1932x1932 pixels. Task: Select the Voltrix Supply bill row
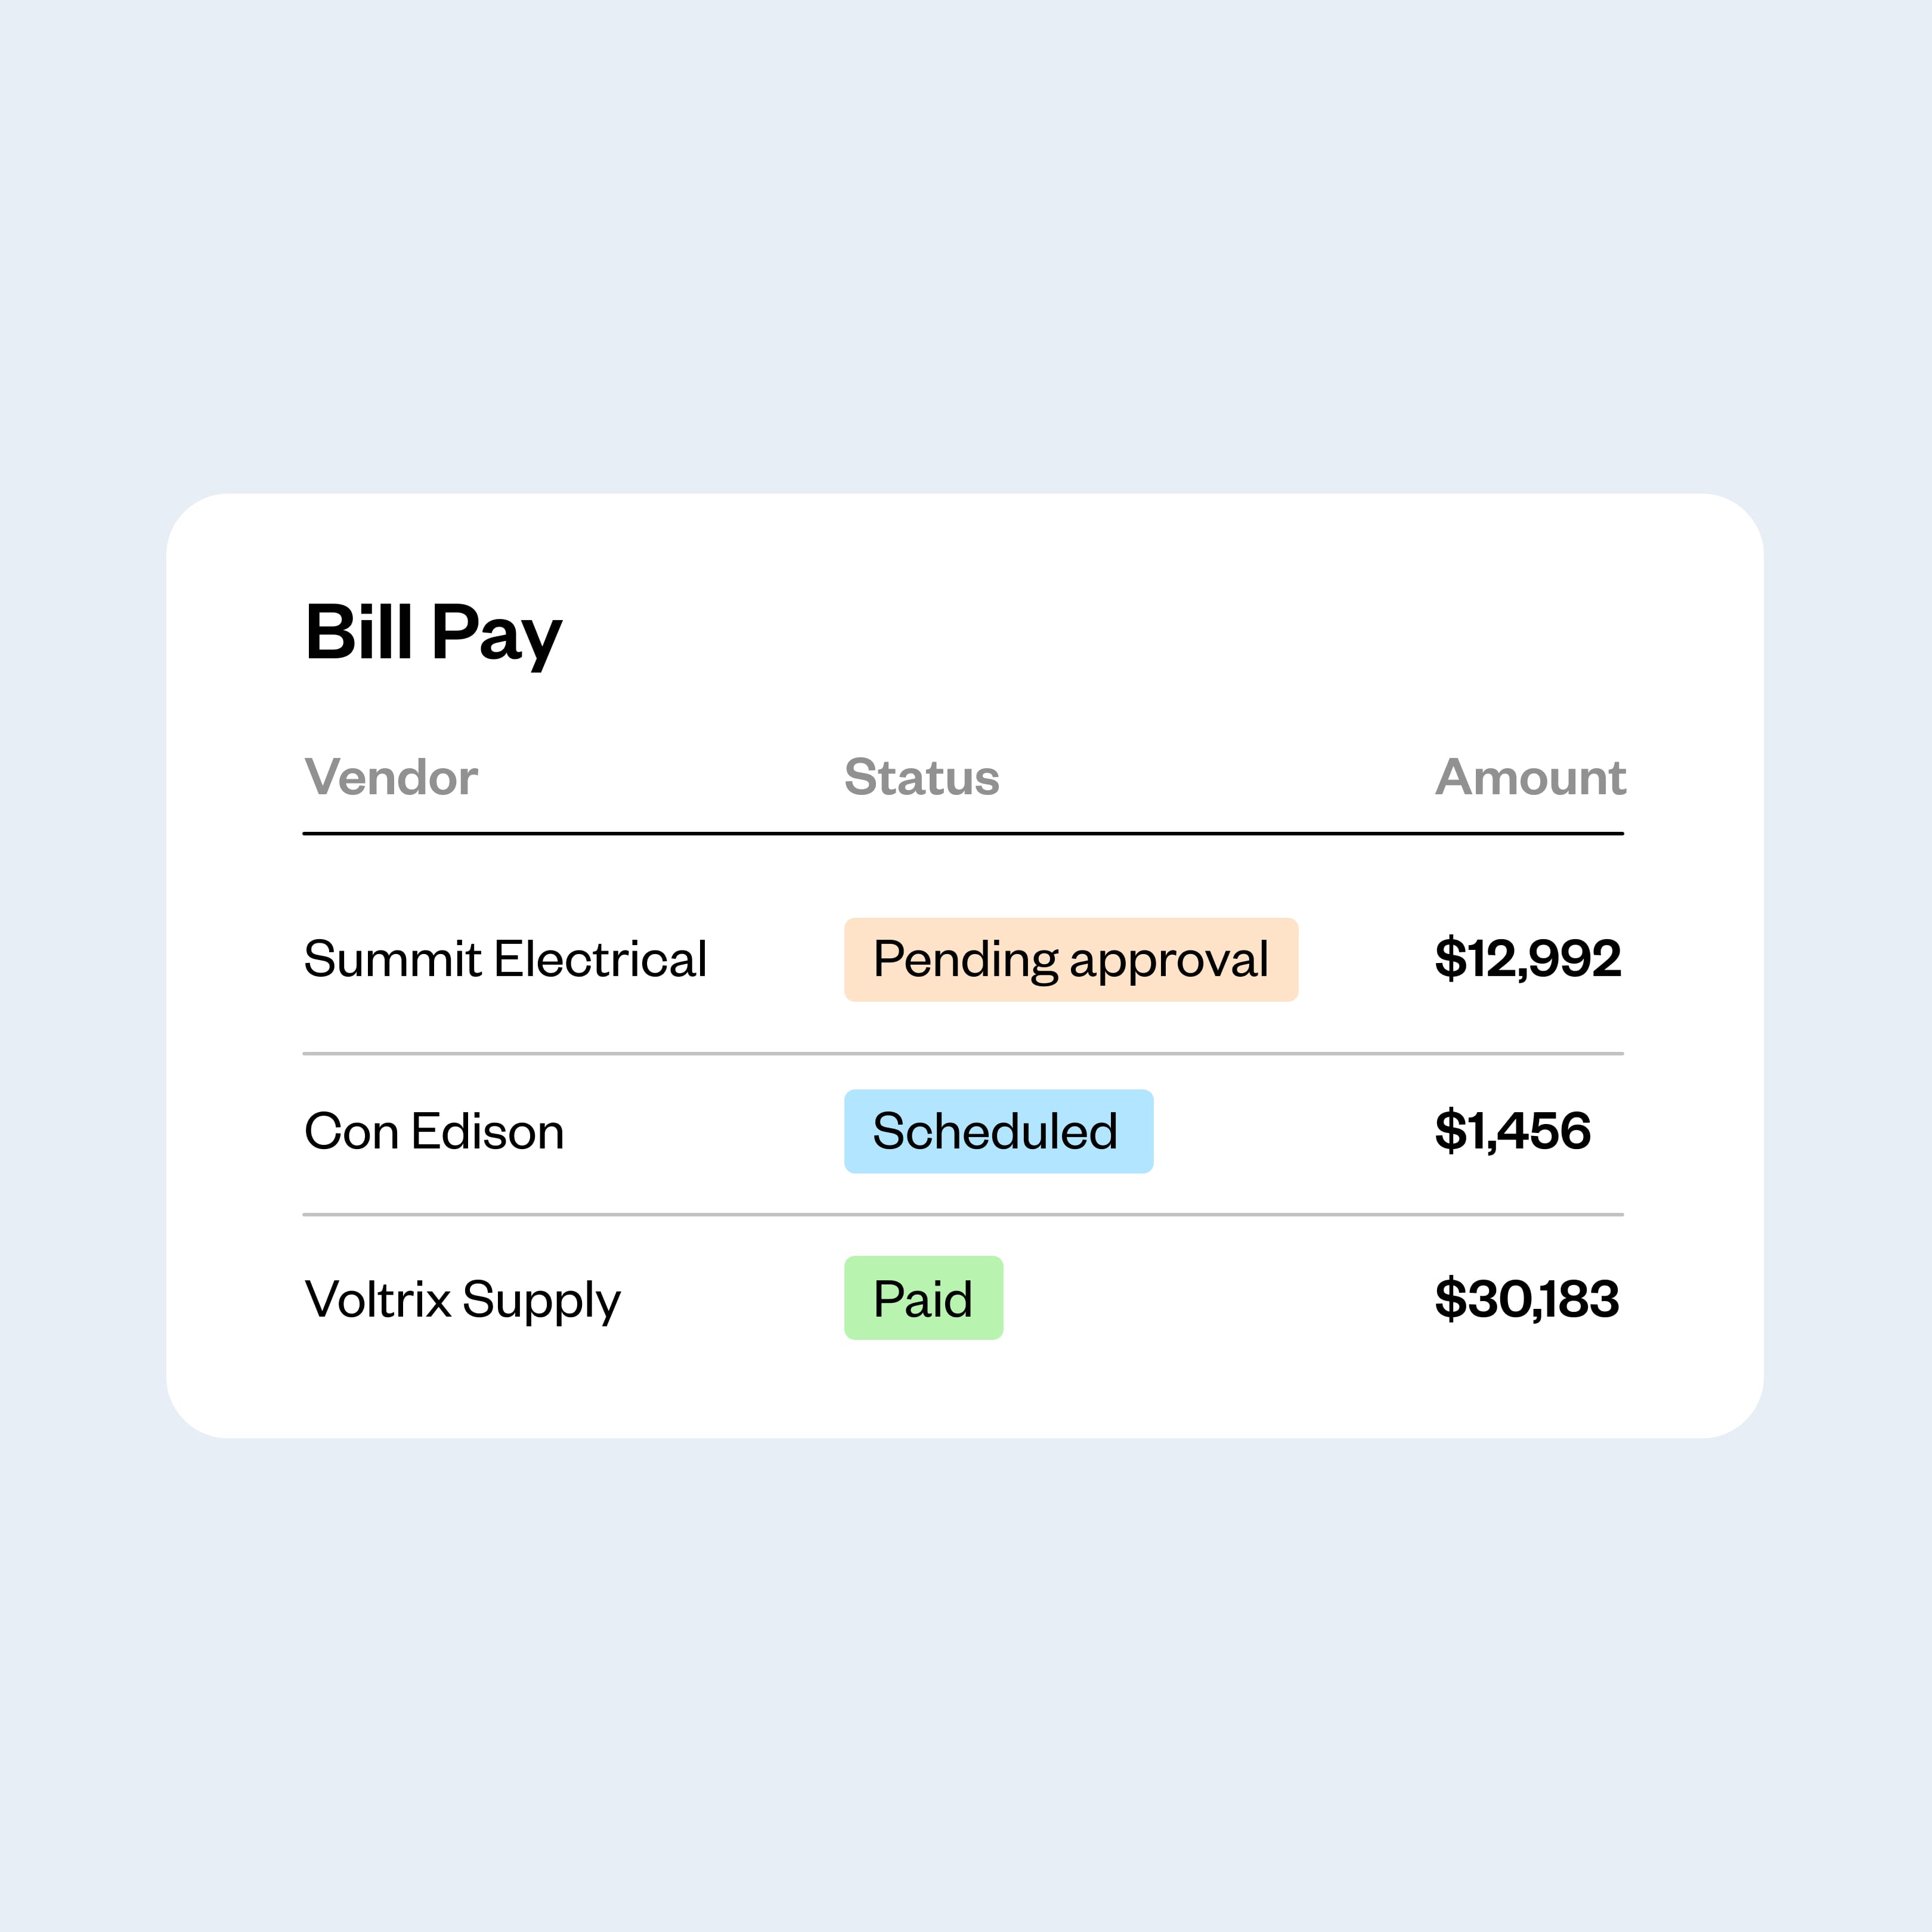click(x=963, y=1299)
